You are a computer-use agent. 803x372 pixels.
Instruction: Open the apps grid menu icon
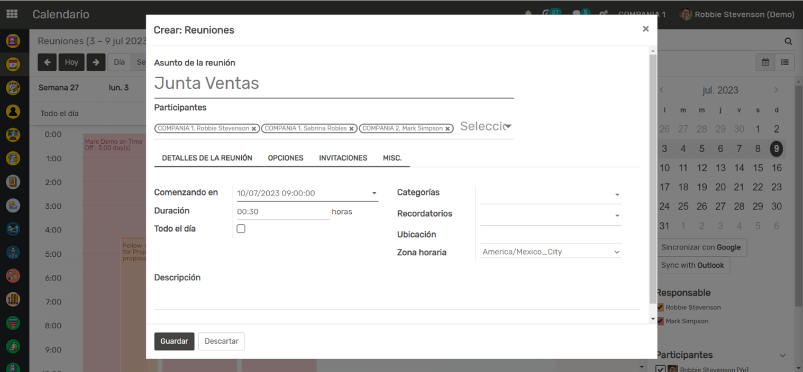pyautogui.click(x=12, y=14)
